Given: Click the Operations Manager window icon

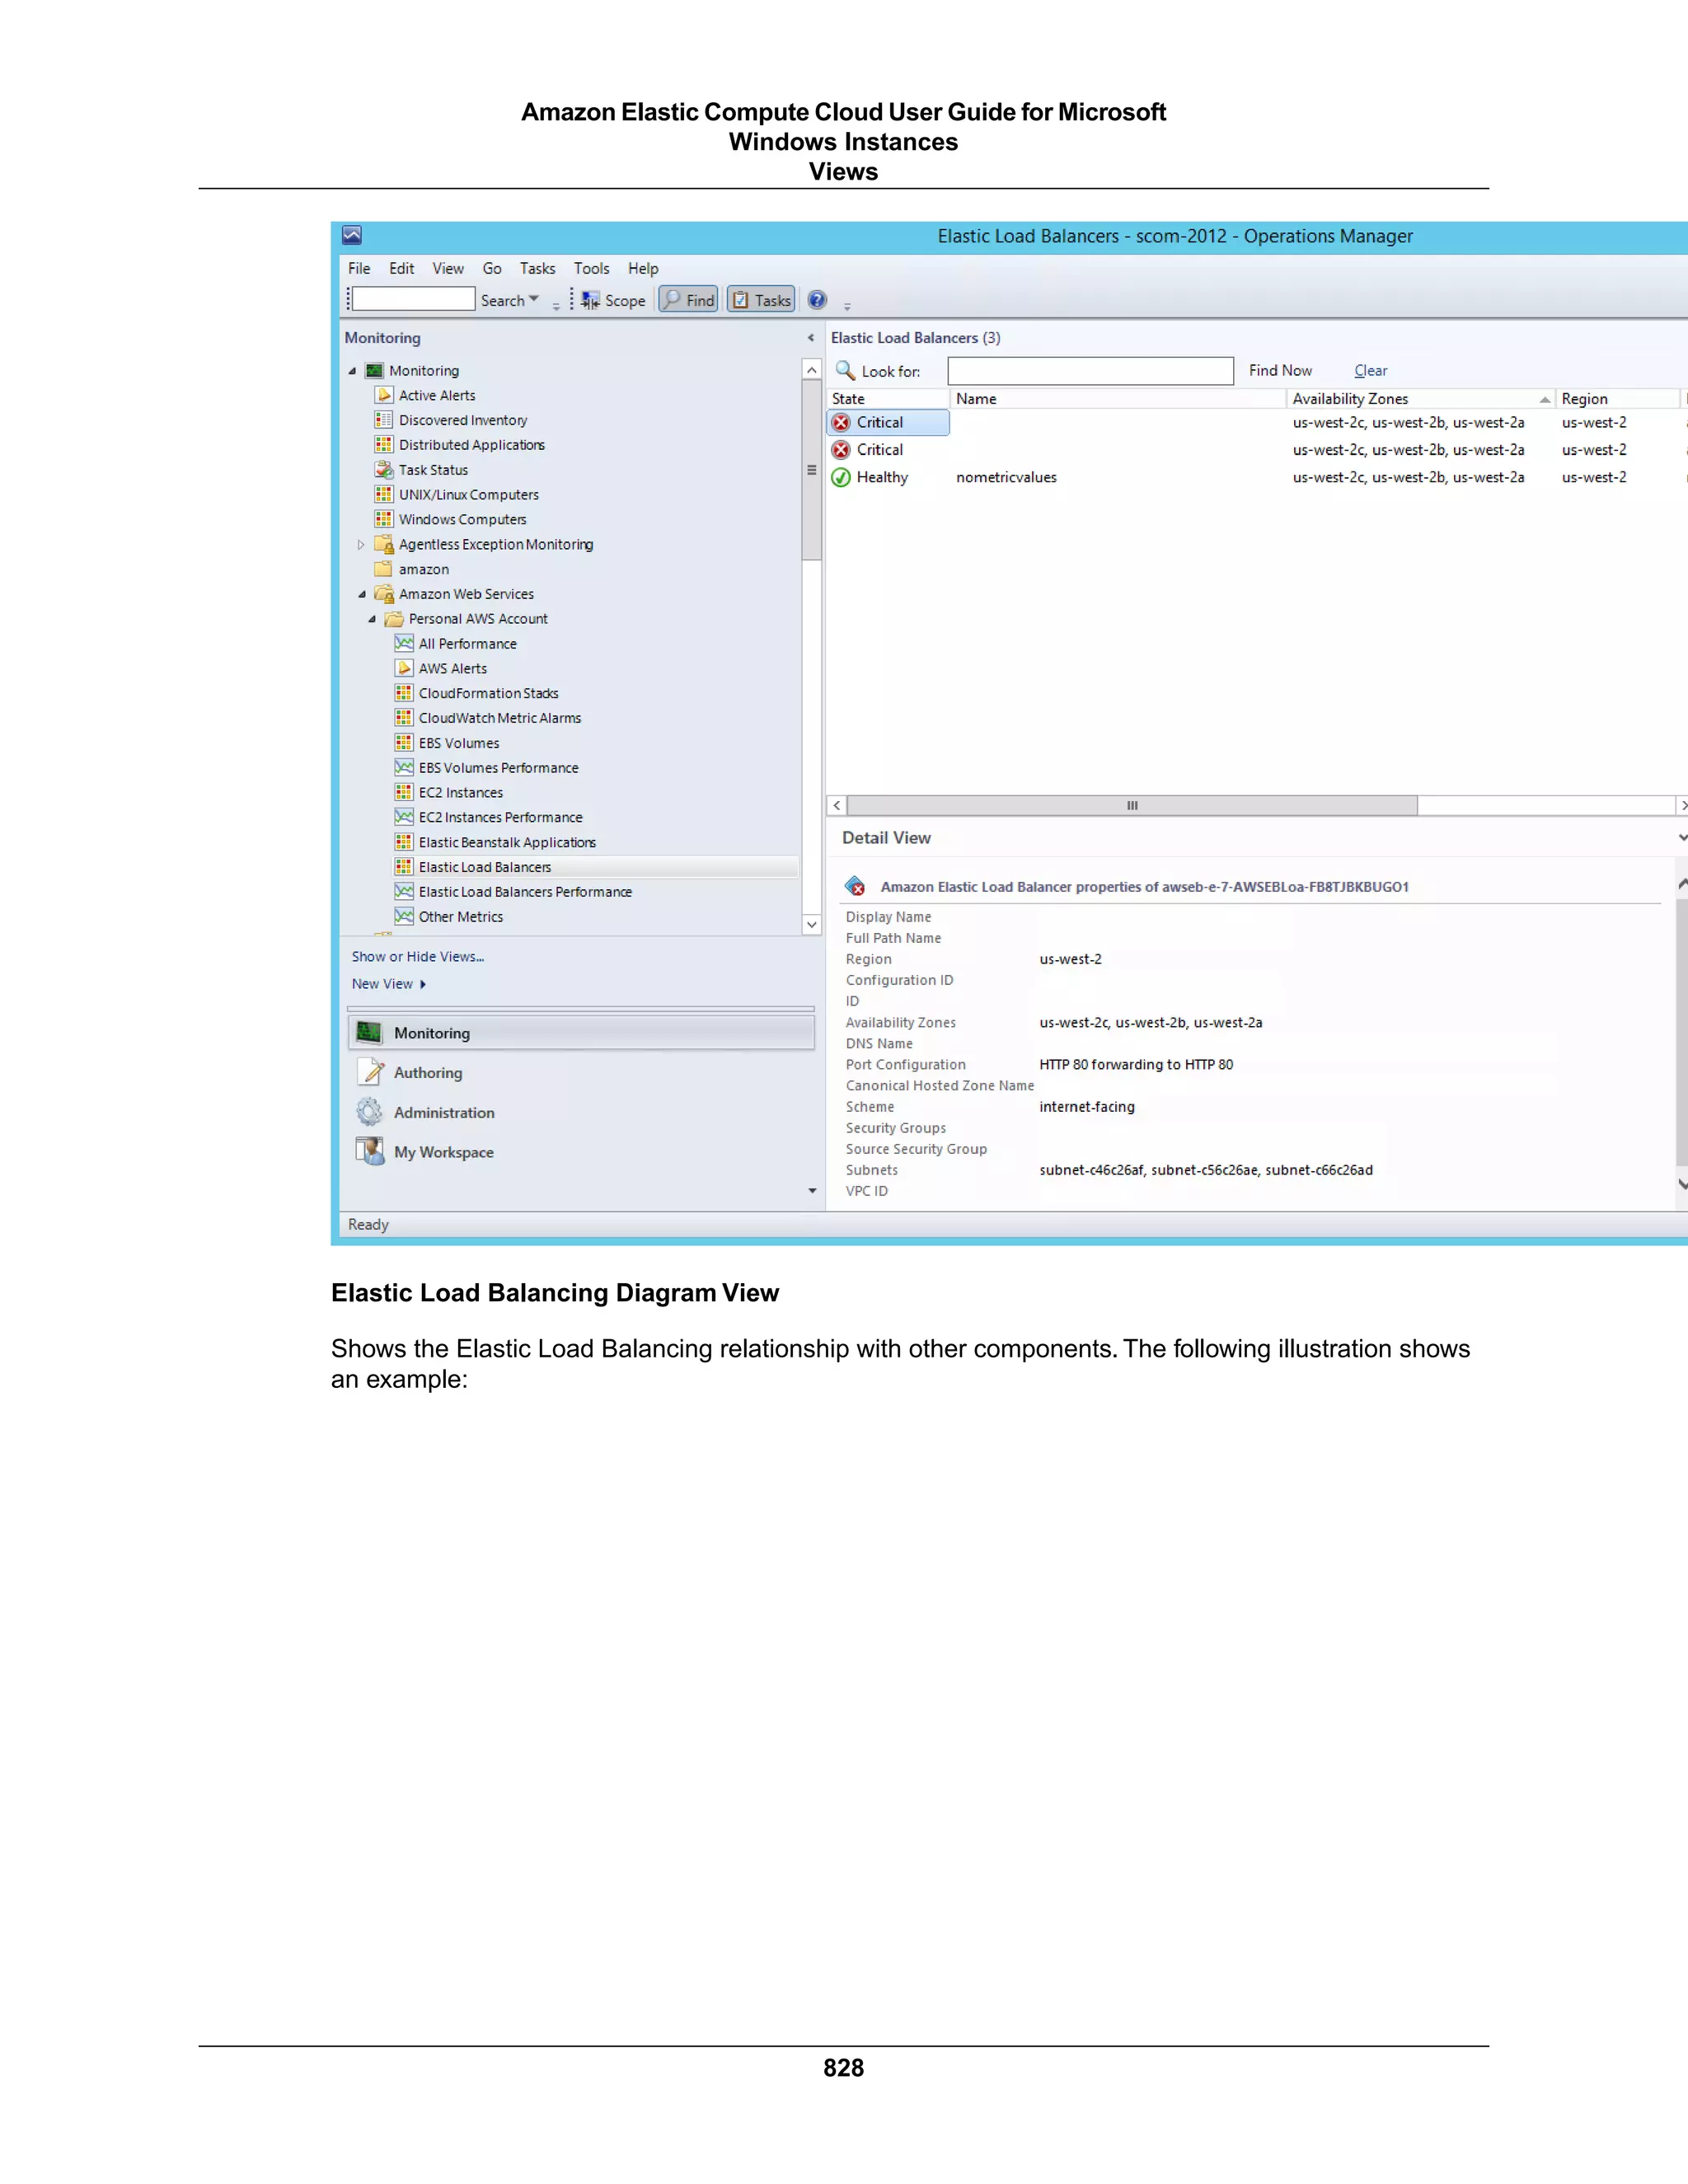Looking at the screenshot, I should click(x=351, y=235).
